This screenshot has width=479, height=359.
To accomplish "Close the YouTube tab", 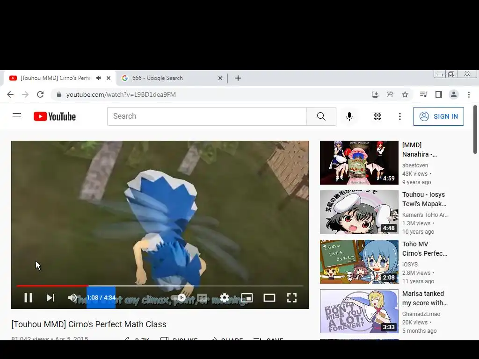I will [x=109, y=78].
